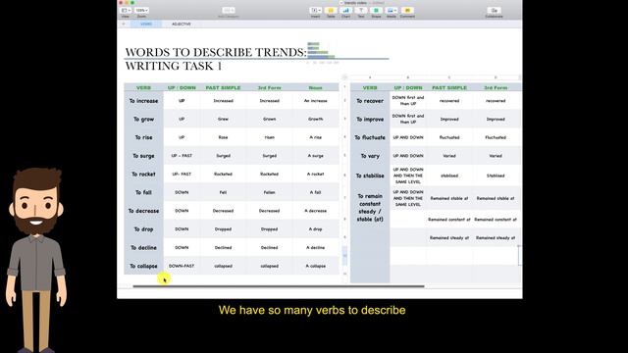Select the 'A fall' noun cell
The height and width of the screenshot is (353, 628).
point(316,192)
